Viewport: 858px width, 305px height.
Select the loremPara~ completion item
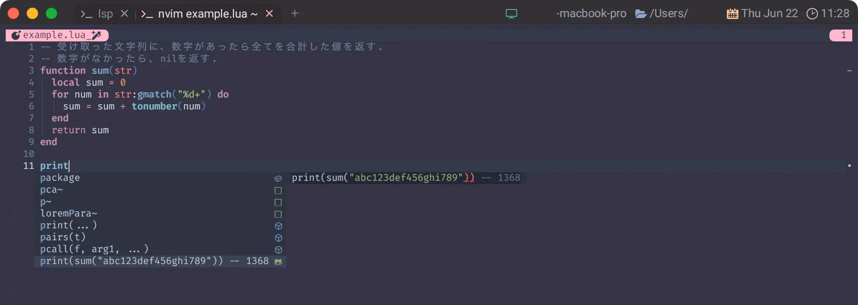click(160, 214)
